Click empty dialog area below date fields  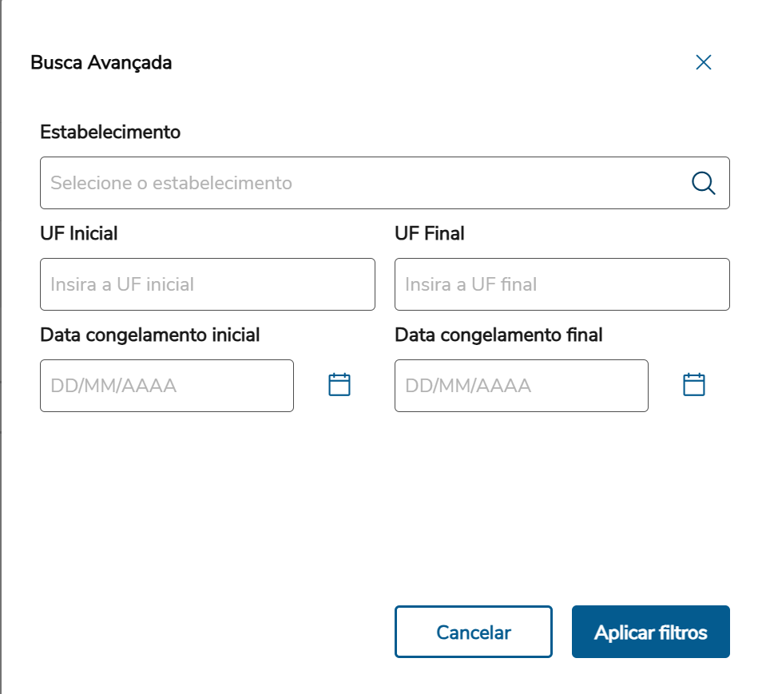[x=383, y=503]
